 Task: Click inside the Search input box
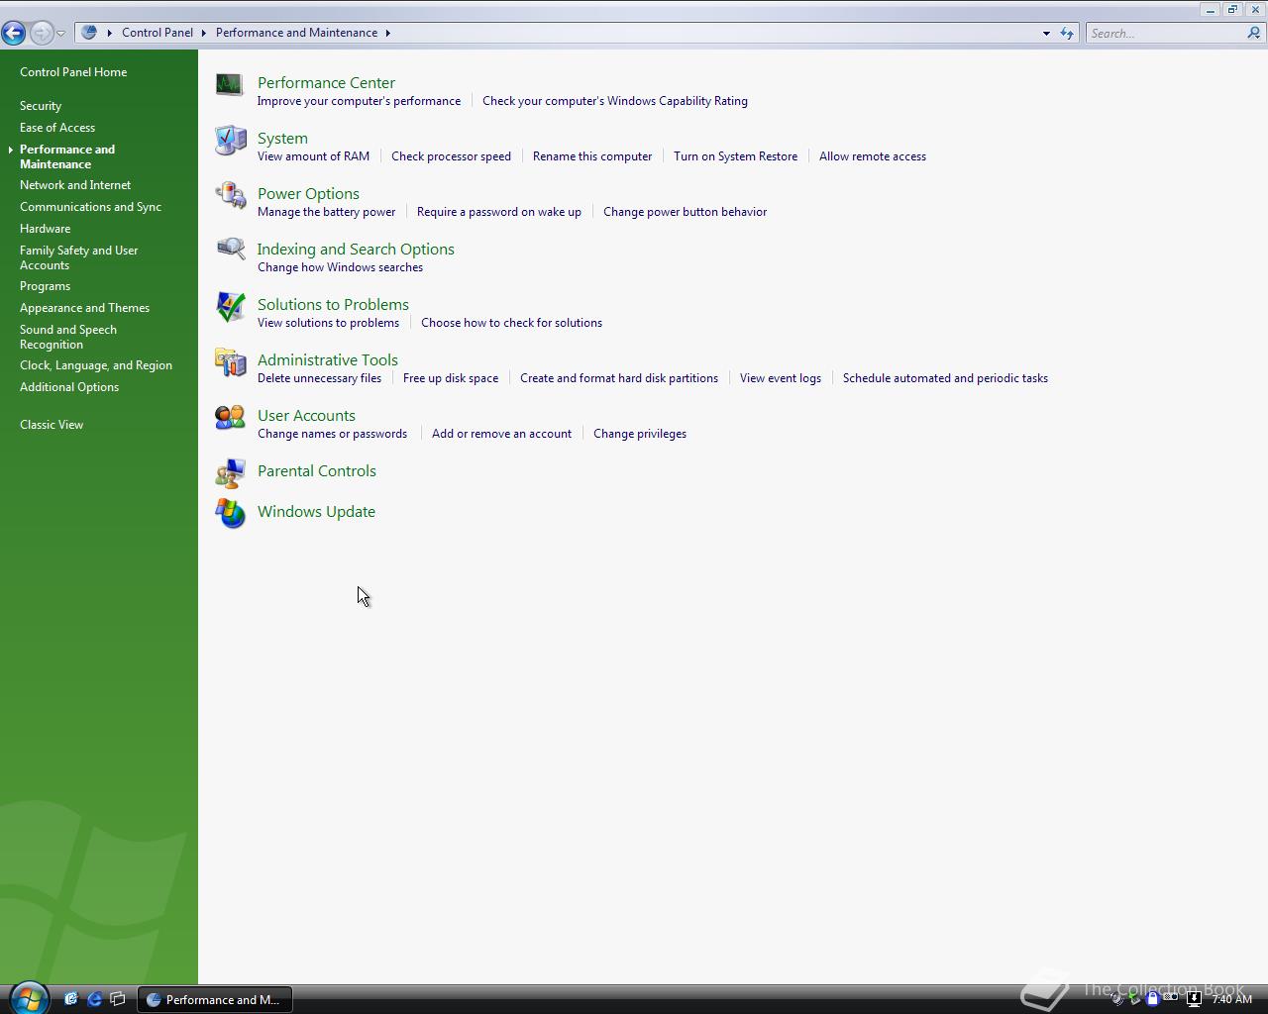coord(1165,33)
